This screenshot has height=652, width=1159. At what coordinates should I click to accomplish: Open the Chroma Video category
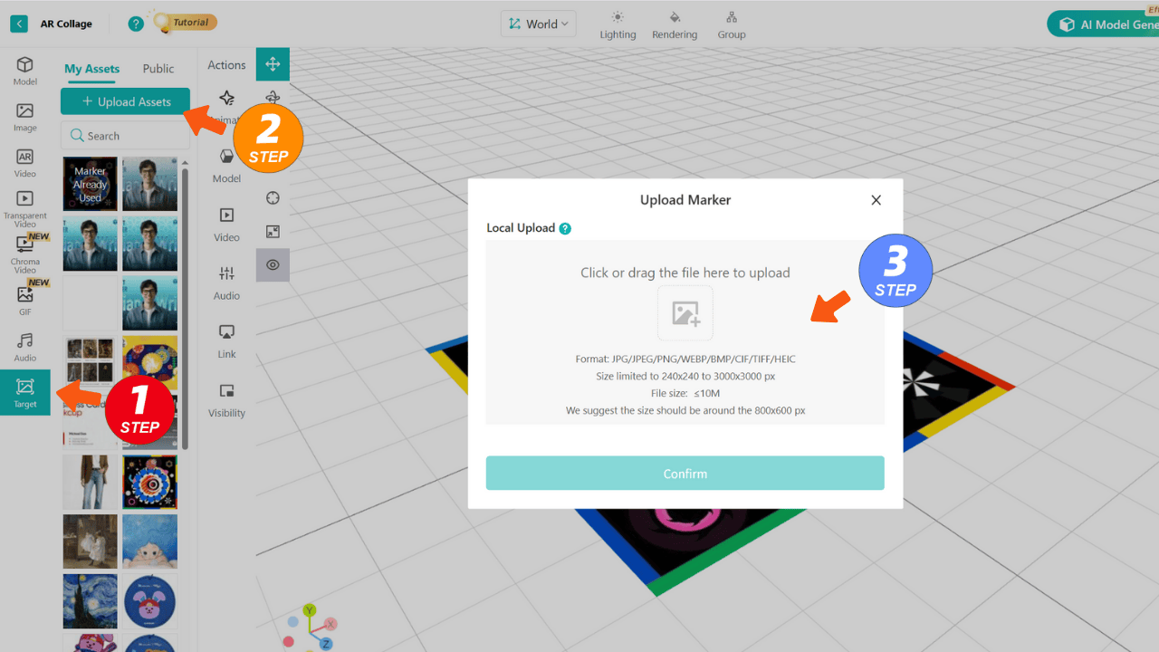24,254
